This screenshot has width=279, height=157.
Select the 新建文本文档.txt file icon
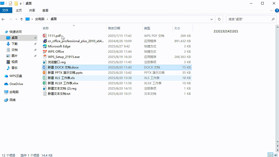coord(45,94)
